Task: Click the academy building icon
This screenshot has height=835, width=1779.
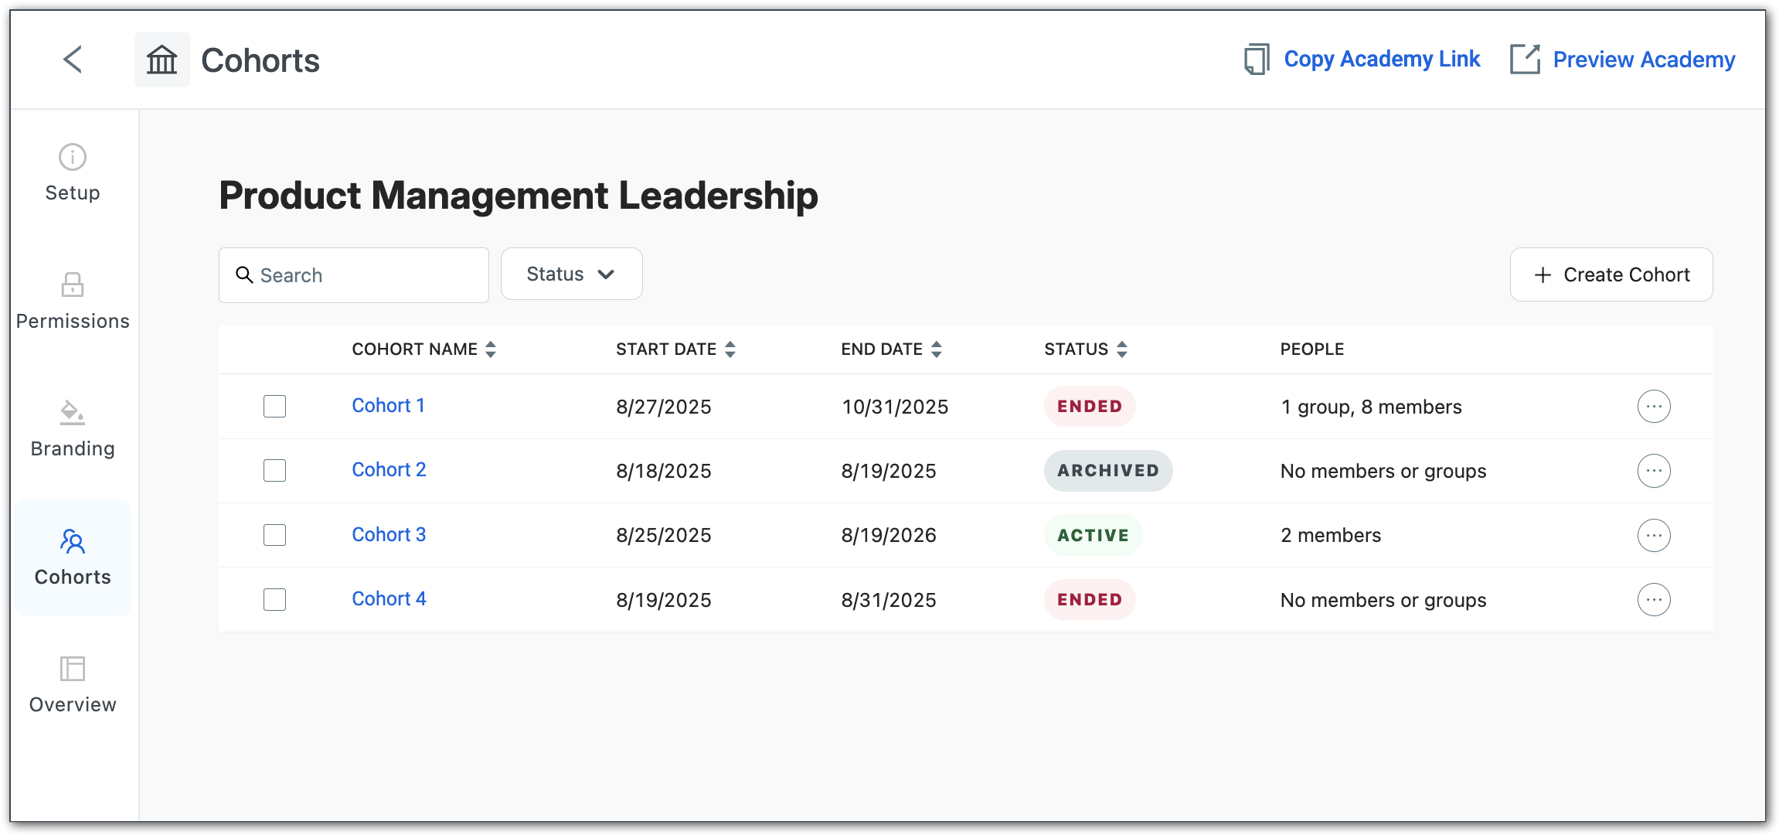Action: 162,60
